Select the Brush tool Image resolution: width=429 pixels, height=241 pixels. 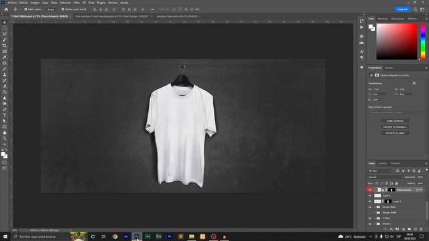[5, 69]
